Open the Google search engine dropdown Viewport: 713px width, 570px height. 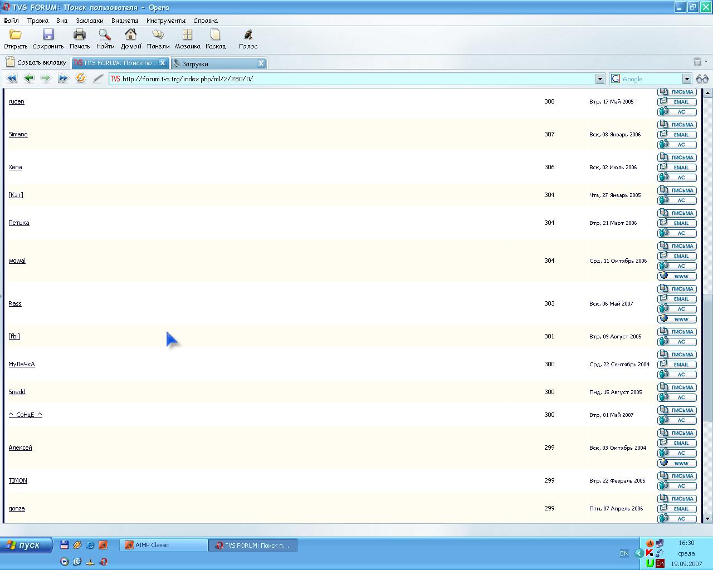click(x=687, y=79)
